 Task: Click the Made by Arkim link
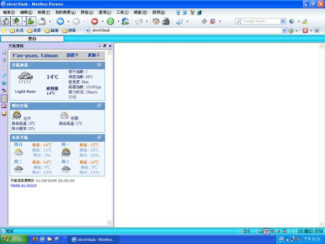tap(23, 185)
